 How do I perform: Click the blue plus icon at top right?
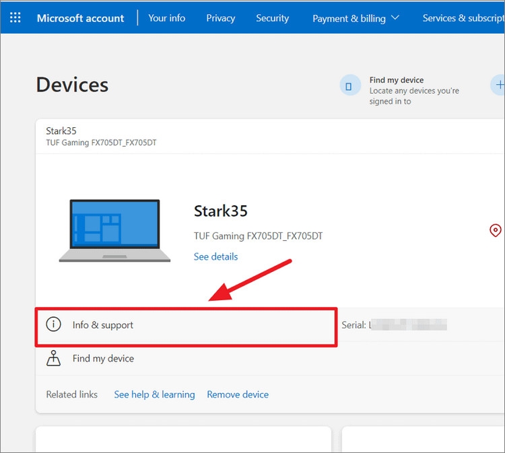tap(498, 85)
